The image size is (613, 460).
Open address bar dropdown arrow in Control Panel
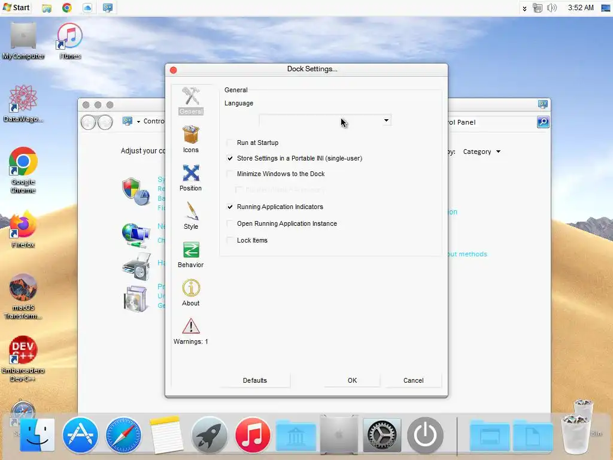[x=138, y=122]
